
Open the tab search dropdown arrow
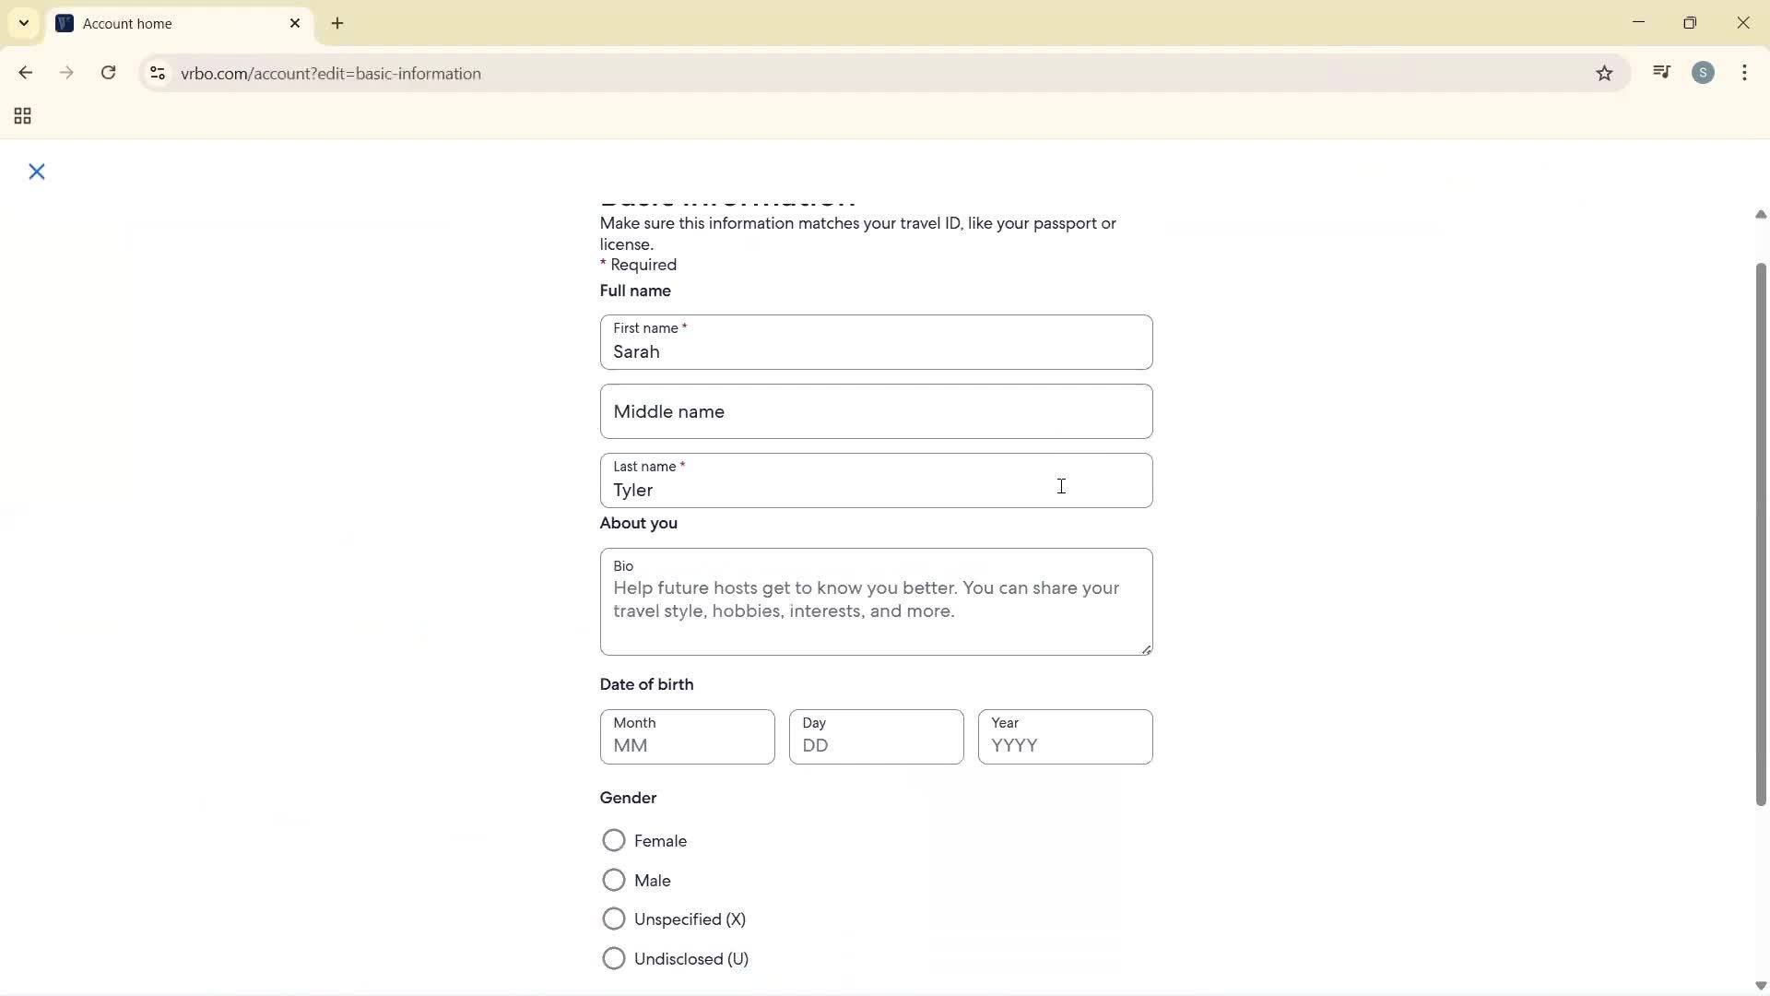point(23,23)
